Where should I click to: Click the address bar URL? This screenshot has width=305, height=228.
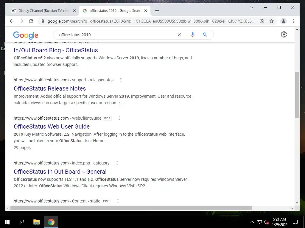(x=151, y=21)
